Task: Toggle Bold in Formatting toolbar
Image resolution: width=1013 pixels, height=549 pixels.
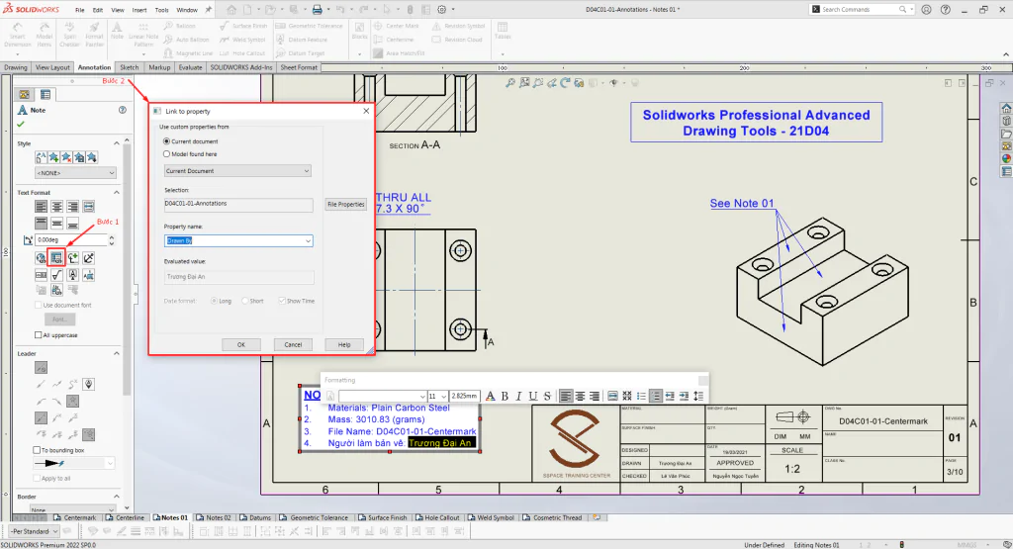Action: [x=506, y=396]
